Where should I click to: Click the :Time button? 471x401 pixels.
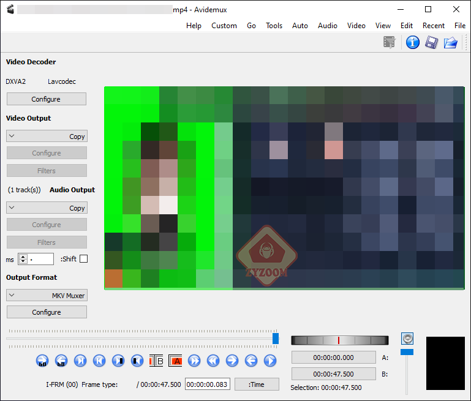[257, 384]
